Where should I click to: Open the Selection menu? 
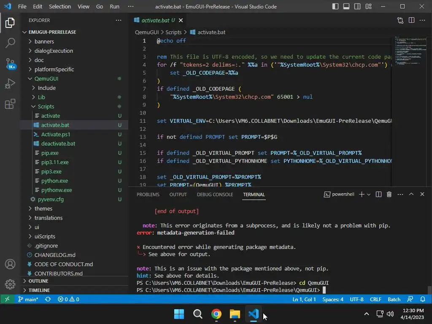(x=60, y=6)
